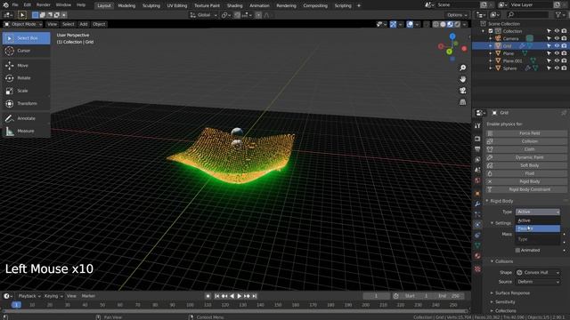
Task: Click the End frame field 250
Action: pos(450,296)
